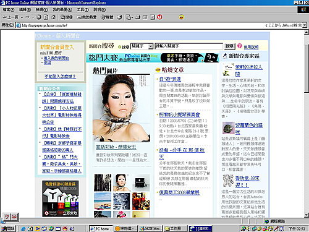Open the JWord search dropdown in address bar
Screen dimensions: 309x232
pos(305,25)
